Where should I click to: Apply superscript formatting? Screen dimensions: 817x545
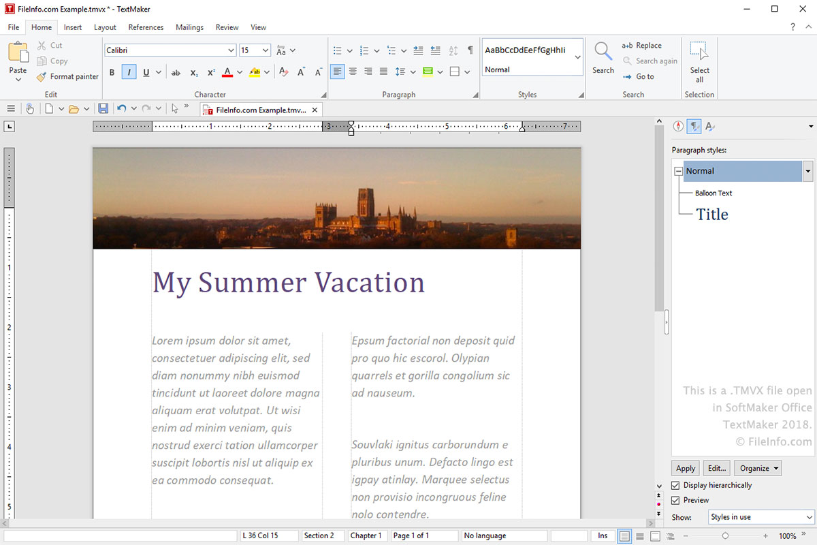[211, 72]
